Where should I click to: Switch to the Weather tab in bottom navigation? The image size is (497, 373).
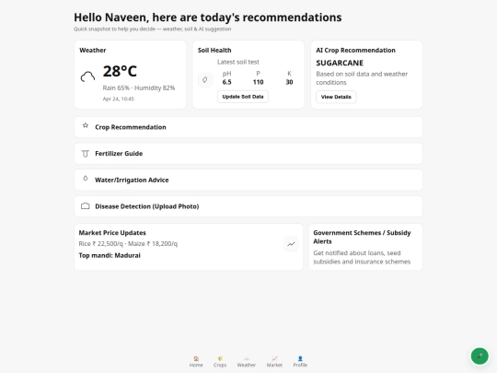(x=247, y=362)
